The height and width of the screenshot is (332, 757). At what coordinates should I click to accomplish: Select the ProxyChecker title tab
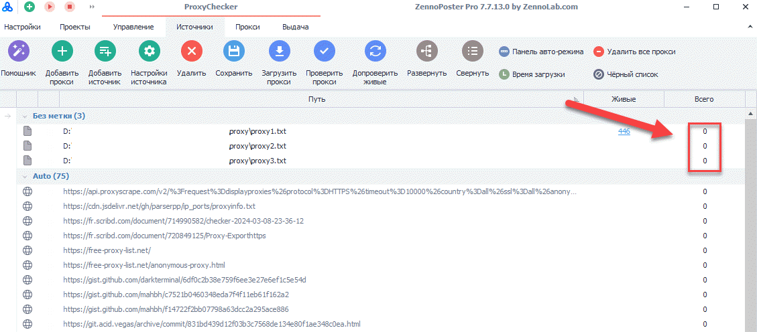[x=211, y=7]
